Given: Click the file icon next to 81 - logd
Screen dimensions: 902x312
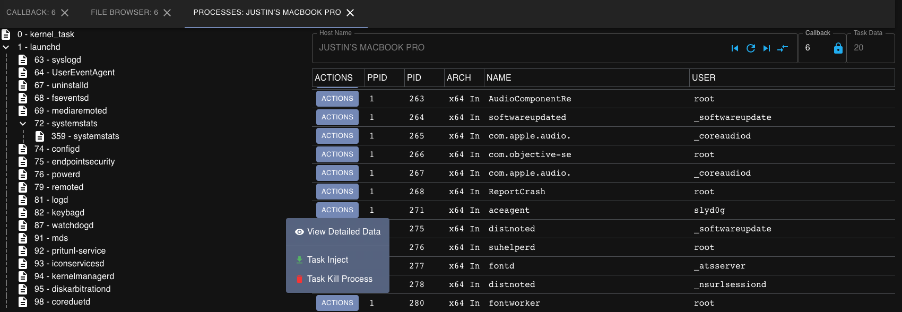Looking at the screenshot, I should (23, 200).
